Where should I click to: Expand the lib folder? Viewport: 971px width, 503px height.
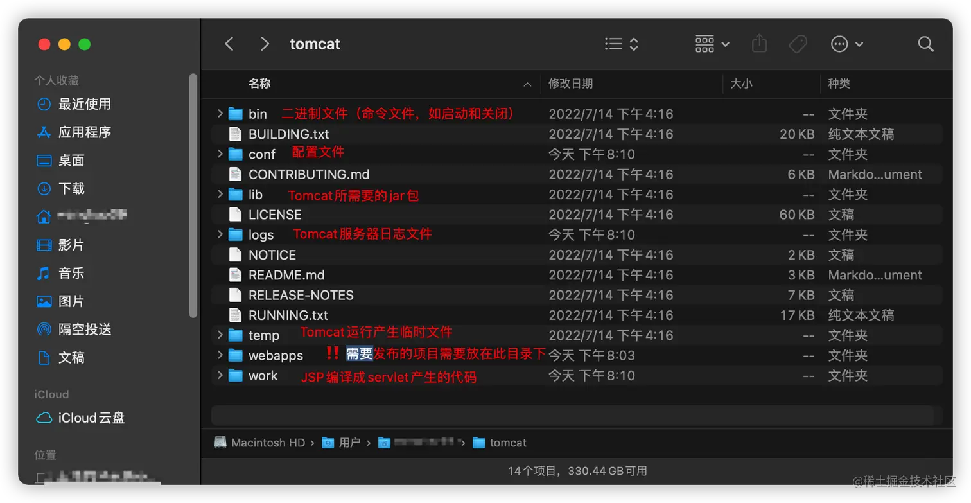(x=220, y=194)
